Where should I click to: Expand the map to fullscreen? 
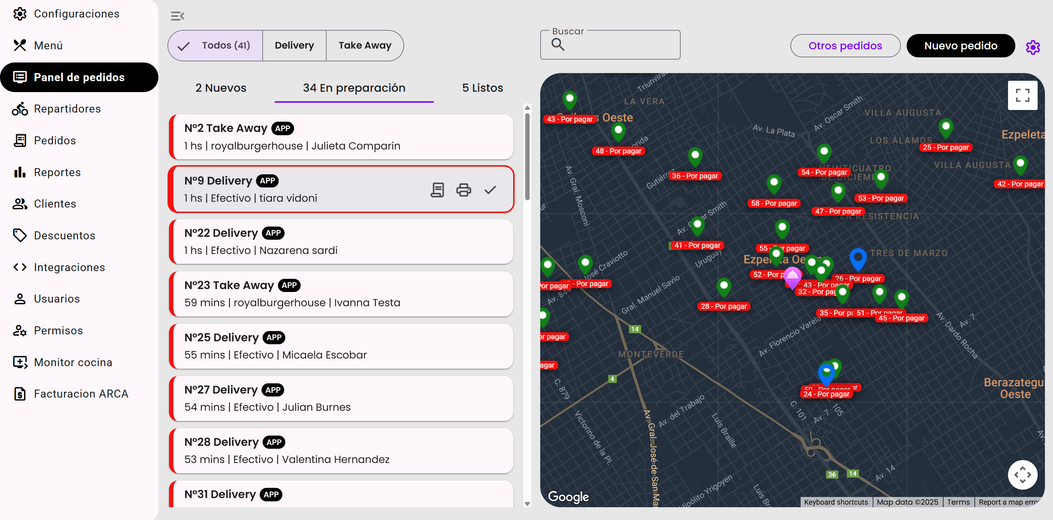pos(1022,95)
